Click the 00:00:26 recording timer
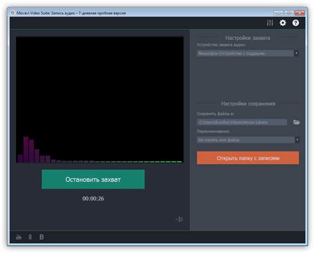 click(93, 199)
